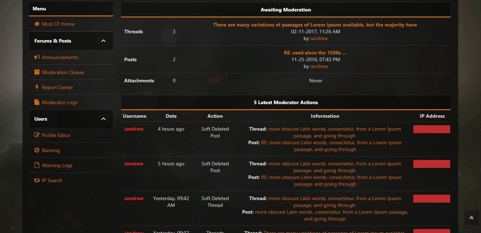Click the retweet arrows icon for IP Search
The height and width of the screenshot is (233, 481).
[37, 180]
